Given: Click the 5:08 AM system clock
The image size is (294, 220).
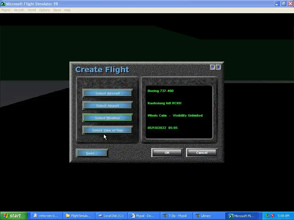Looking at the screenshot, I should point(283,216).
